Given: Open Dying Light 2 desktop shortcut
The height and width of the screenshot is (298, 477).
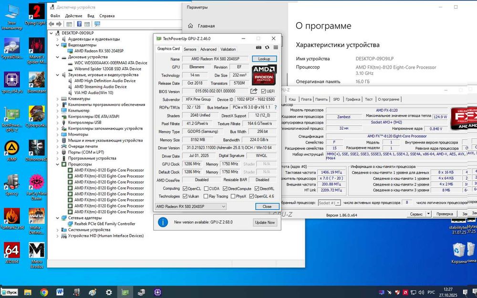Looking at the screenshot, I should 37,14.
